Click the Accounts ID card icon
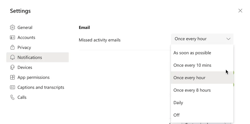250x124 pixels. (x=12, y=37)
